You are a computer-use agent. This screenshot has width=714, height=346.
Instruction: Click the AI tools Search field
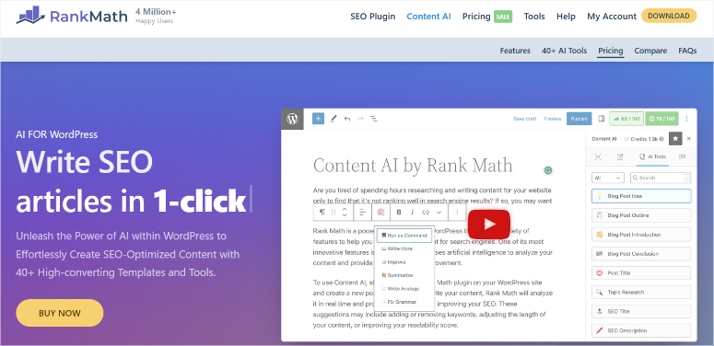pyautogui.click(x=661, y=178)
